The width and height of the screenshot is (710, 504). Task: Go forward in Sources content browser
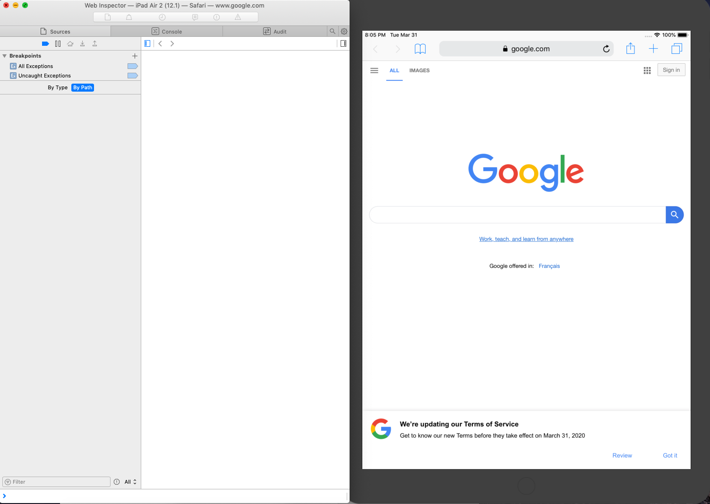172,43
